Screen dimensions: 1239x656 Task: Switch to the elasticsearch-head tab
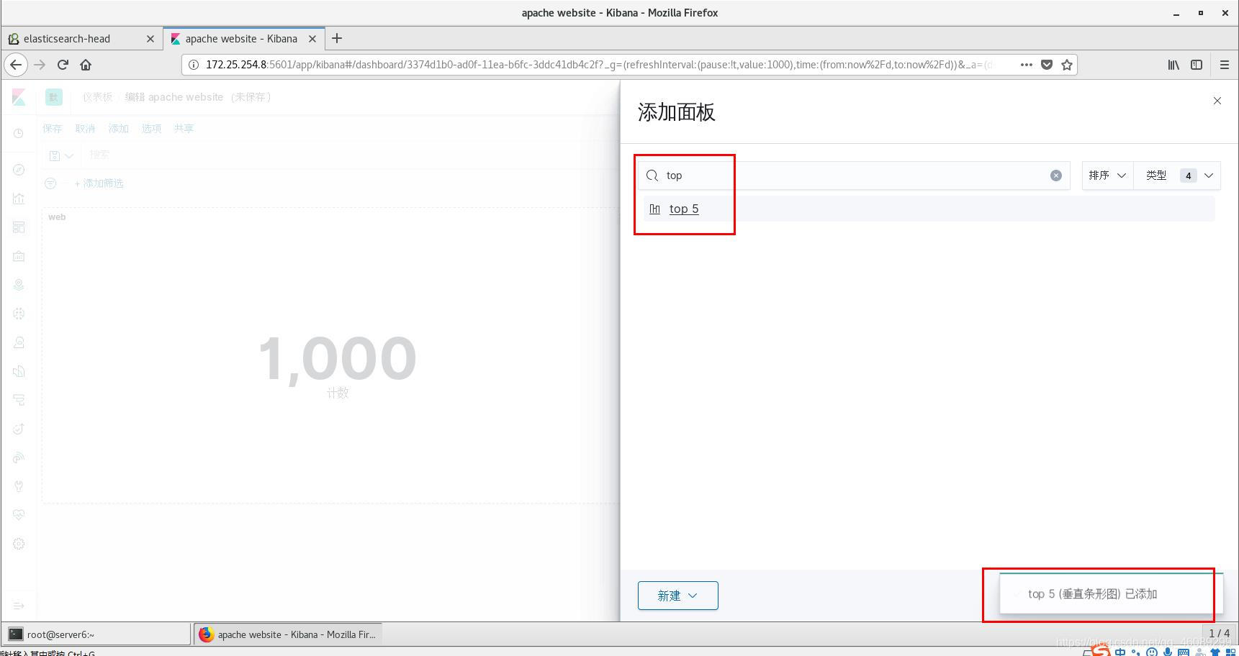point(81,39)
